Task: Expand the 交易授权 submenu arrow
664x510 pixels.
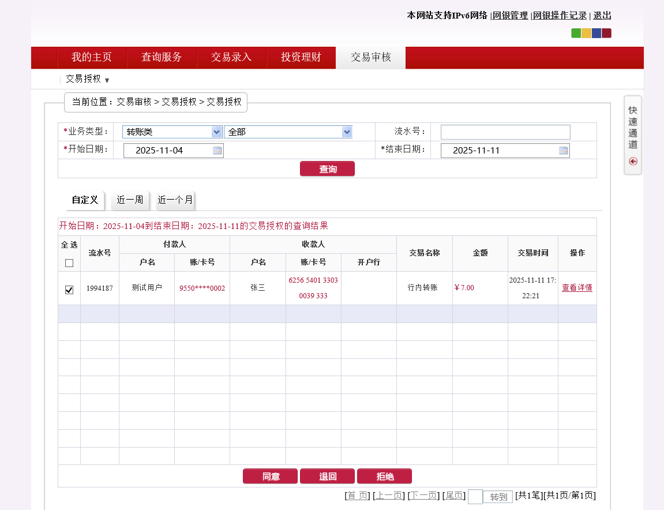Action: click(107, 80)
